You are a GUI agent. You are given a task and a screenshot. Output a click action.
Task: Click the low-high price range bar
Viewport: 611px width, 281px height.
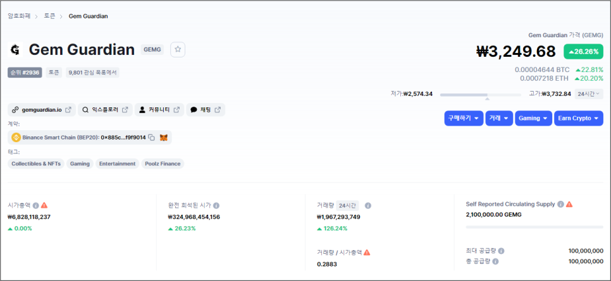point(481,94)
